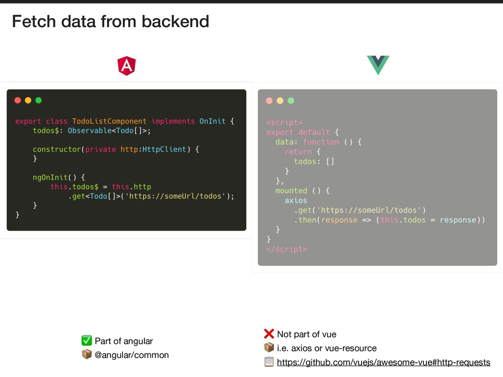This screenshot has height=377, width=503.
Task: Click 'mounted ()' in Vue code
Action: (x=298, y=190)
